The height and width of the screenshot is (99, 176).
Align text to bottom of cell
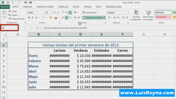point(70,13)
